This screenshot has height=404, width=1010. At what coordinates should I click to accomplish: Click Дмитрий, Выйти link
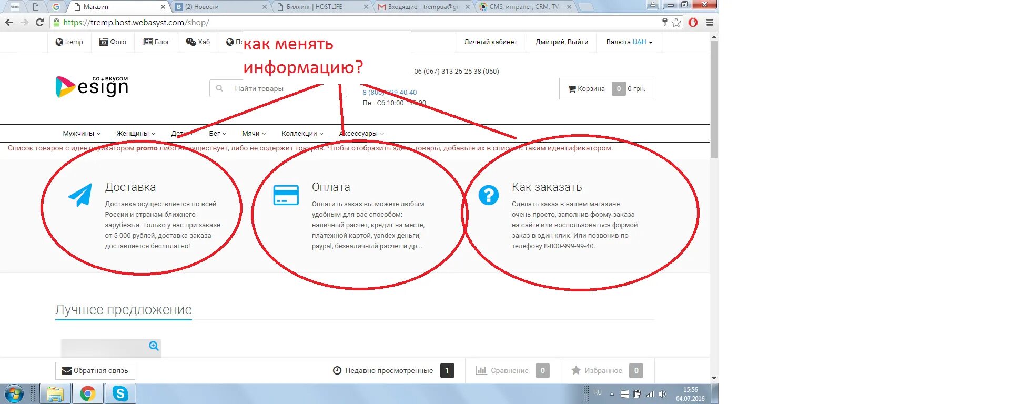(562, 42)
